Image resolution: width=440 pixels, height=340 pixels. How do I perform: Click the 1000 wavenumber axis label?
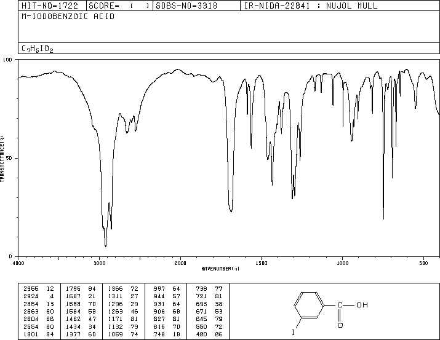[342, 263]
